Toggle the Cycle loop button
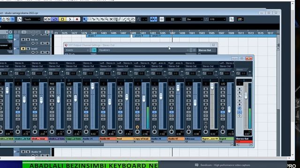 point(55,19)
